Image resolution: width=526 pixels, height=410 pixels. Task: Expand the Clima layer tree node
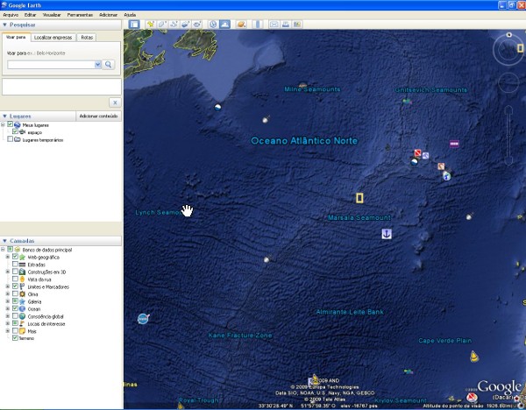tap(7, 294)
